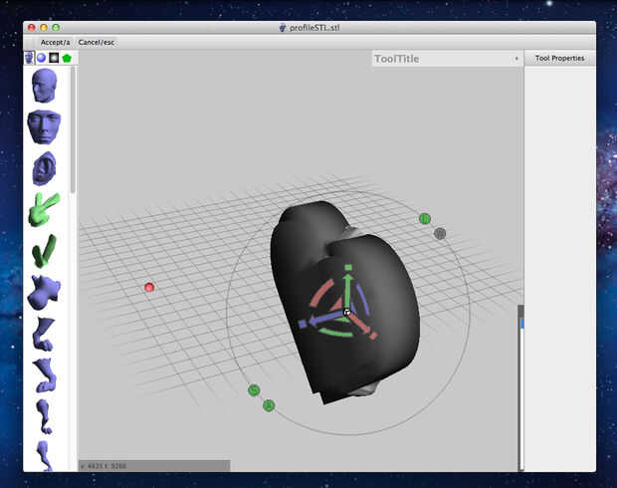
Task: Click the red square scale handle
Action: point(373,336)
